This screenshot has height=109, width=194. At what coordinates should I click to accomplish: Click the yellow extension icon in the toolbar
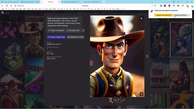[x=178, y=6]
